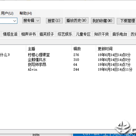
Task: Switch to the 相声评书 category tab
Action: (28, 34)
